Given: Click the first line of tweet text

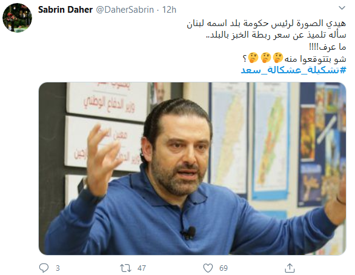Looking at the screenshot, I should tap(267, 23).
